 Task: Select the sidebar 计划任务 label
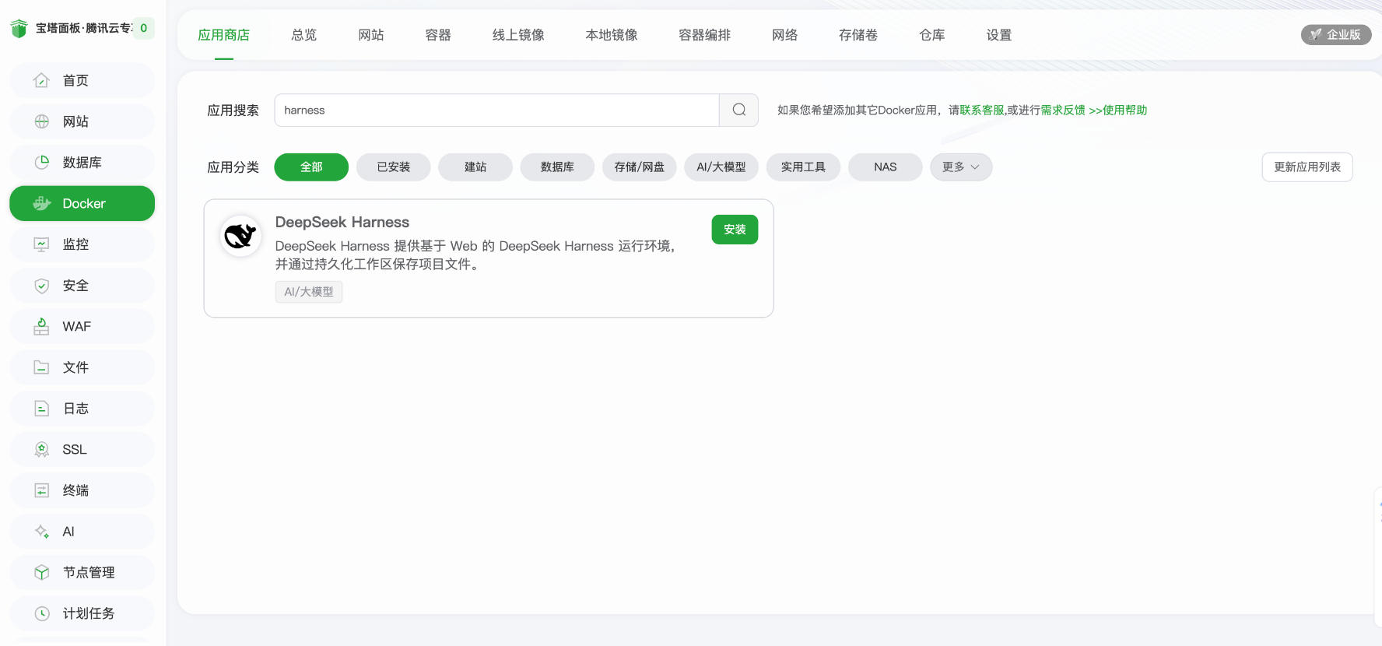tap(89, 613)
